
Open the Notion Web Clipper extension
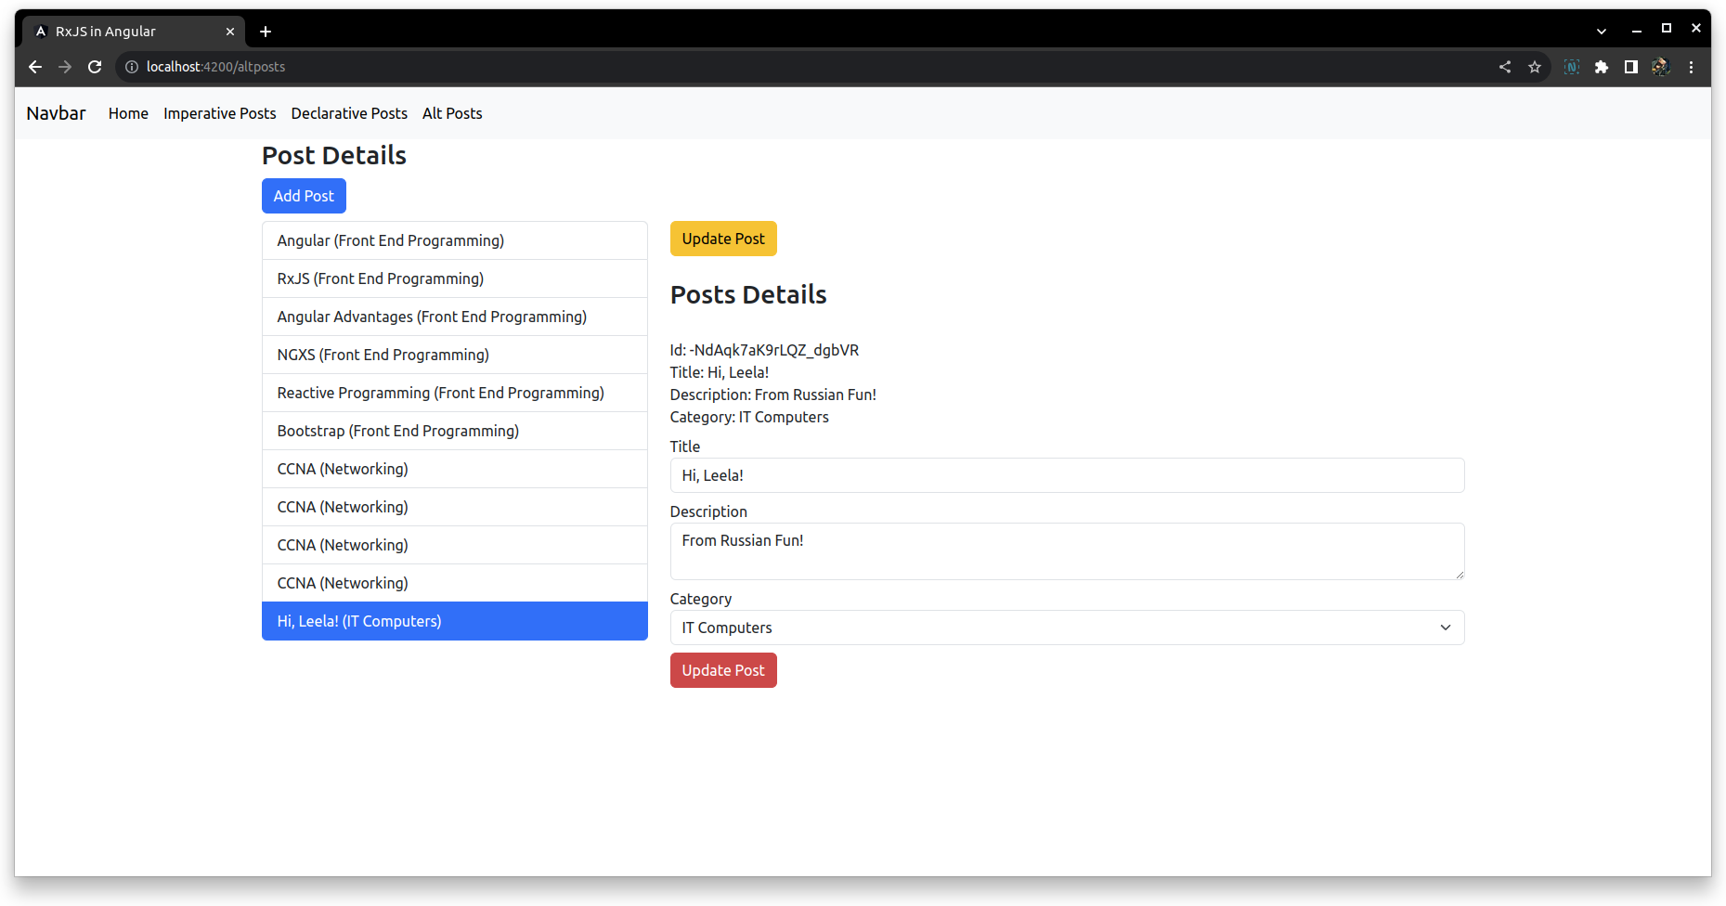(x=1572, y=67)
